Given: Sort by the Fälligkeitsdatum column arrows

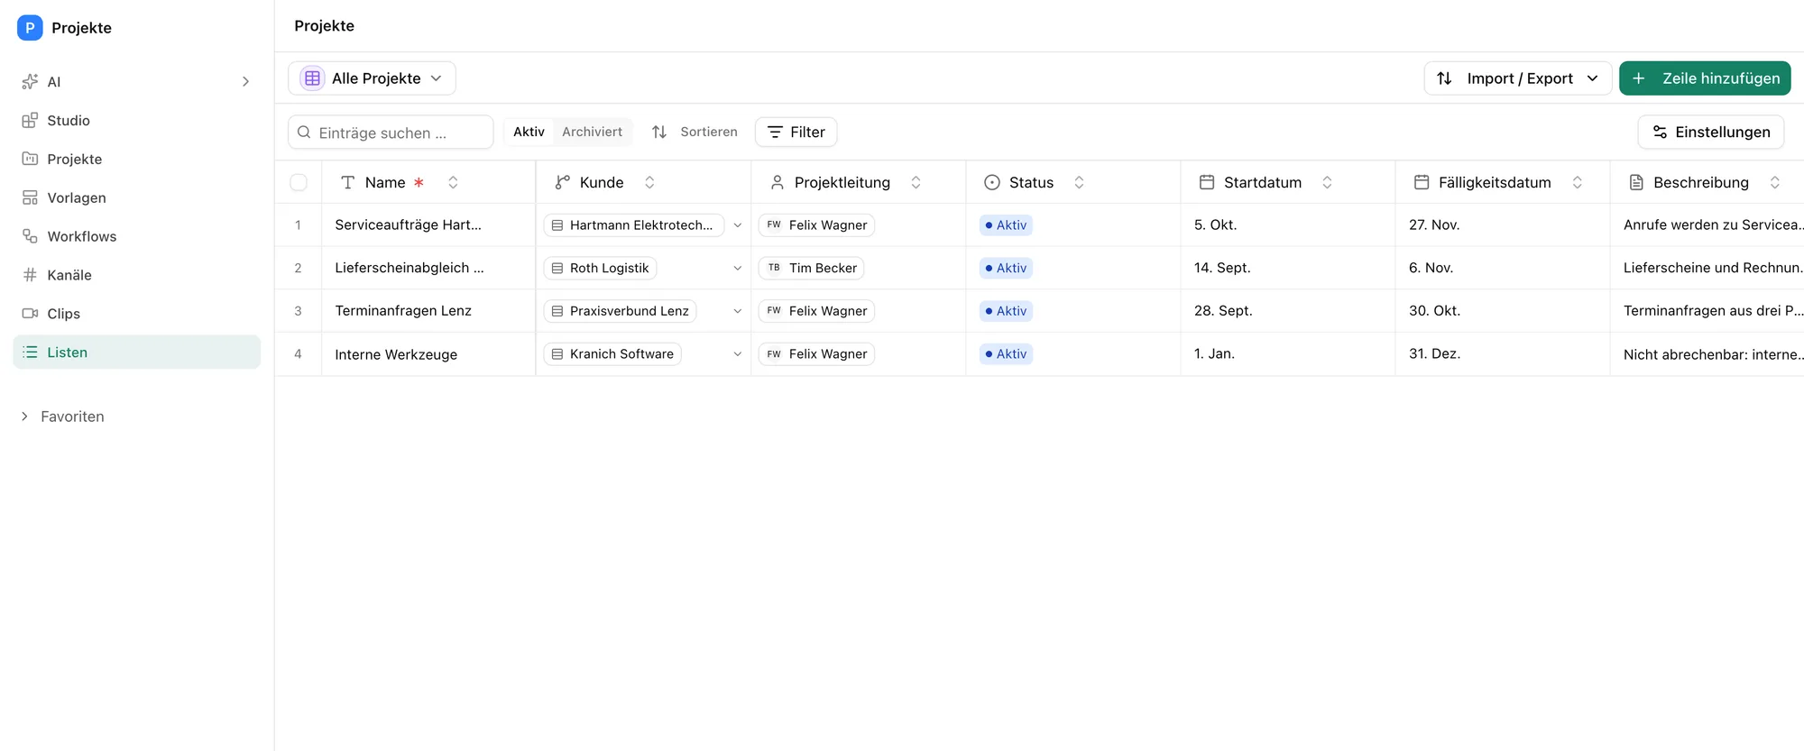Looking at the screenshot, I should 1577,182.
